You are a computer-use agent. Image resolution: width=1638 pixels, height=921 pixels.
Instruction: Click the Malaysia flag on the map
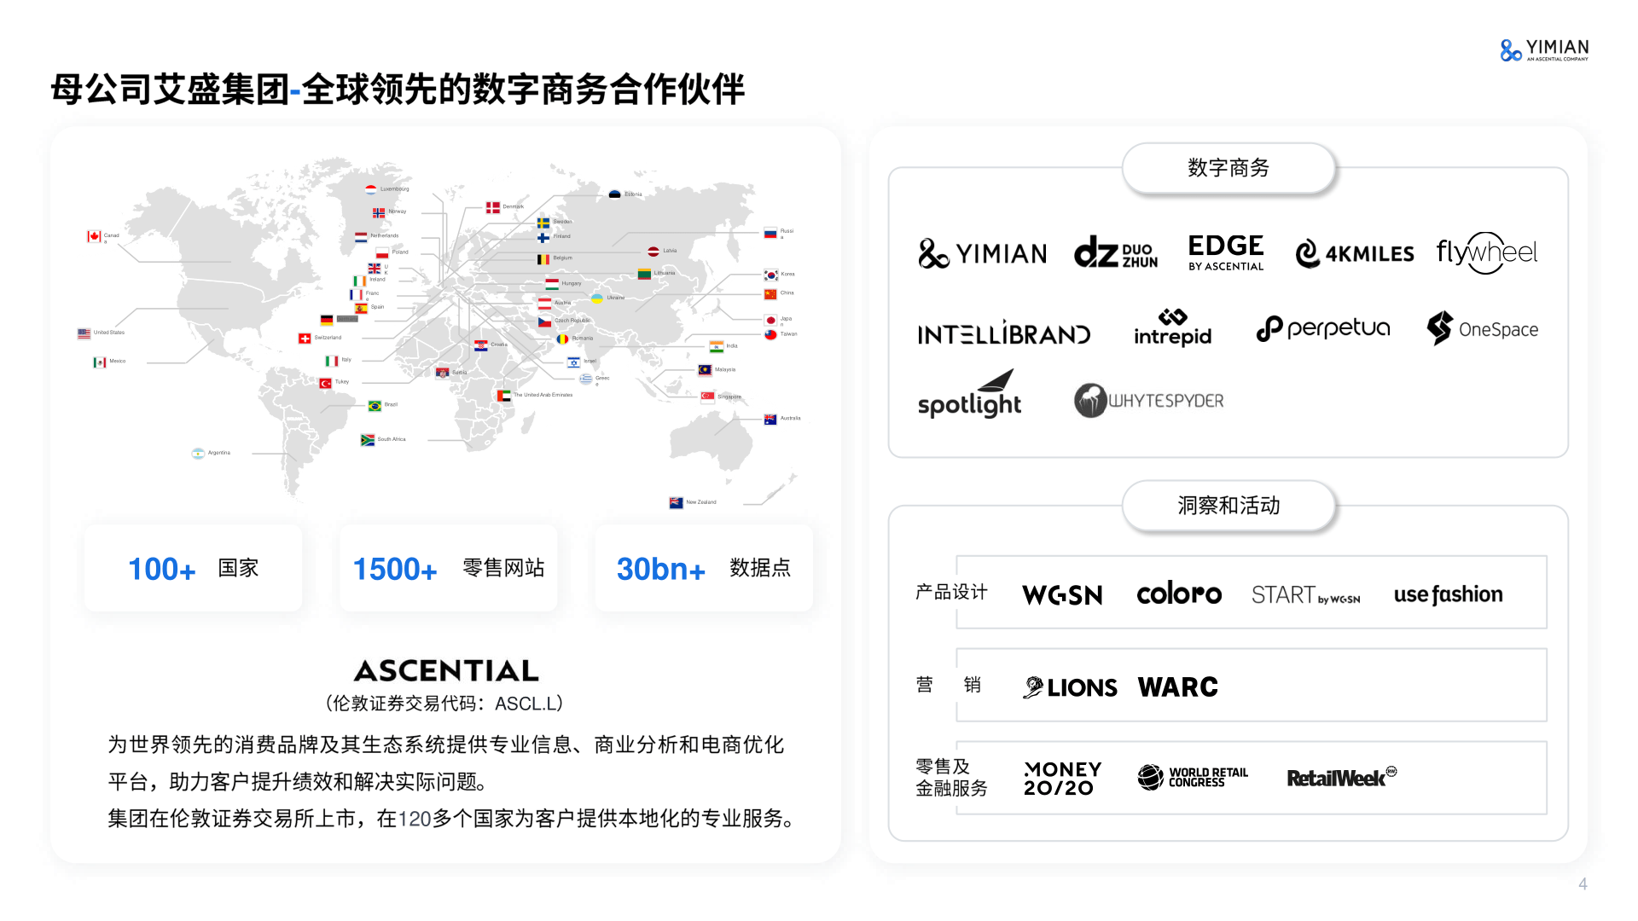705,370
